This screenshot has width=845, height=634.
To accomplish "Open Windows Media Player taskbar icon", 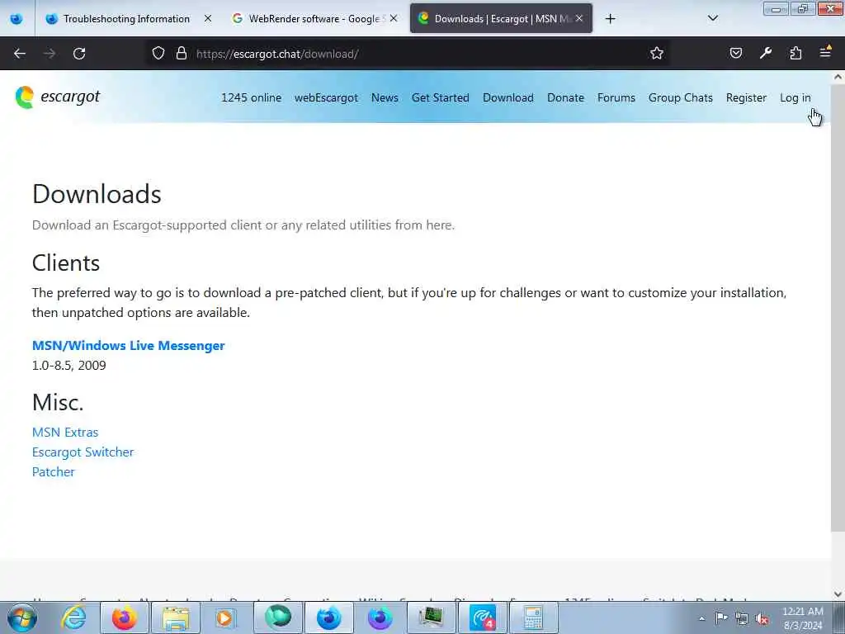I will [224, 617].
